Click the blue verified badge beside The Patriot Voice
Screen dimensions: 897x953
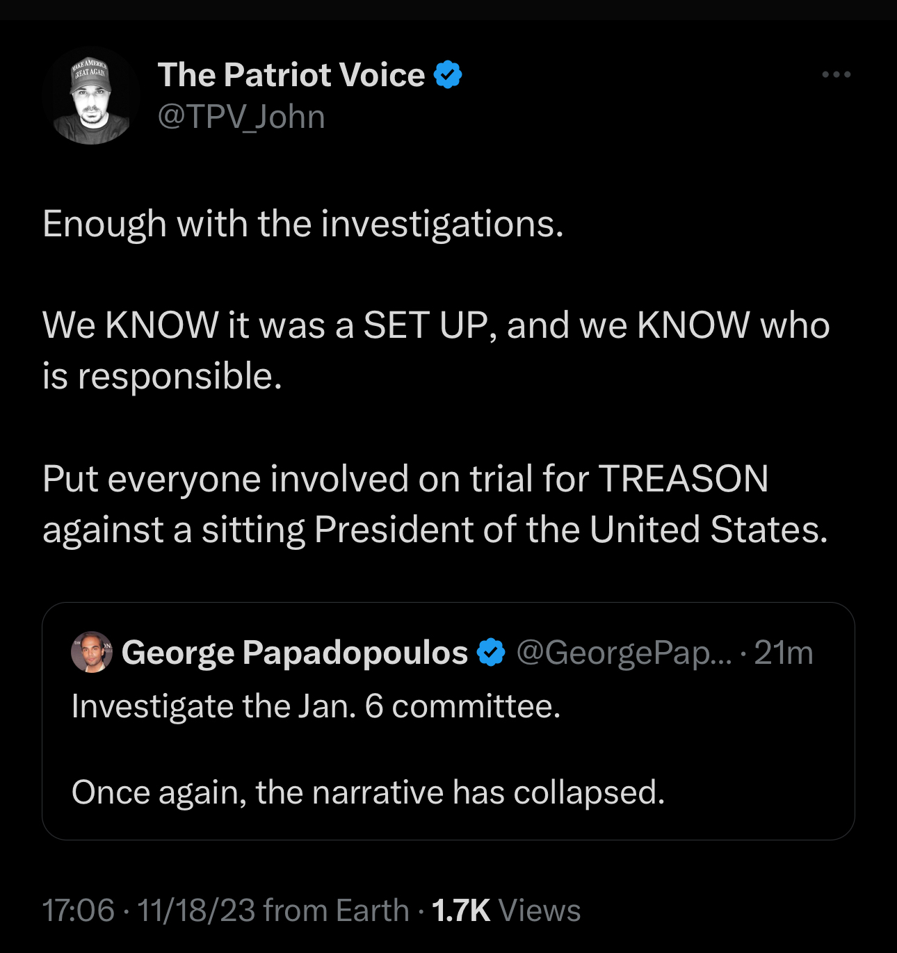coord(448,74)
